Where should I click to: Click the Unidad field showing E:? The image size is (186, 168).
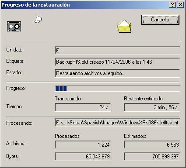117,51
